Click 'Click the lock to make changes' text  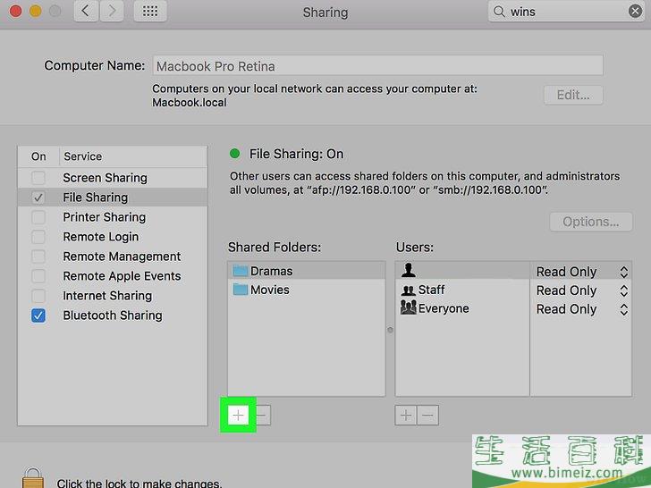pos(139,483)
